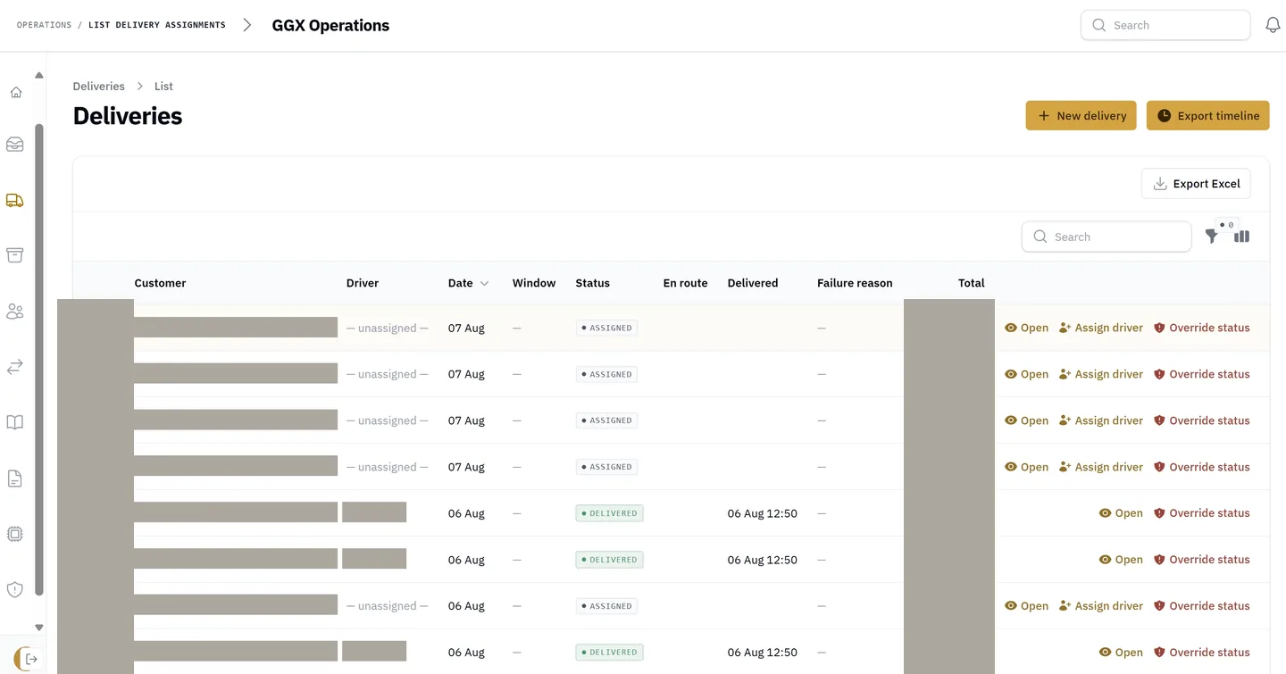
Task: Click the Export timeline button
Action: click(1207, 115)
